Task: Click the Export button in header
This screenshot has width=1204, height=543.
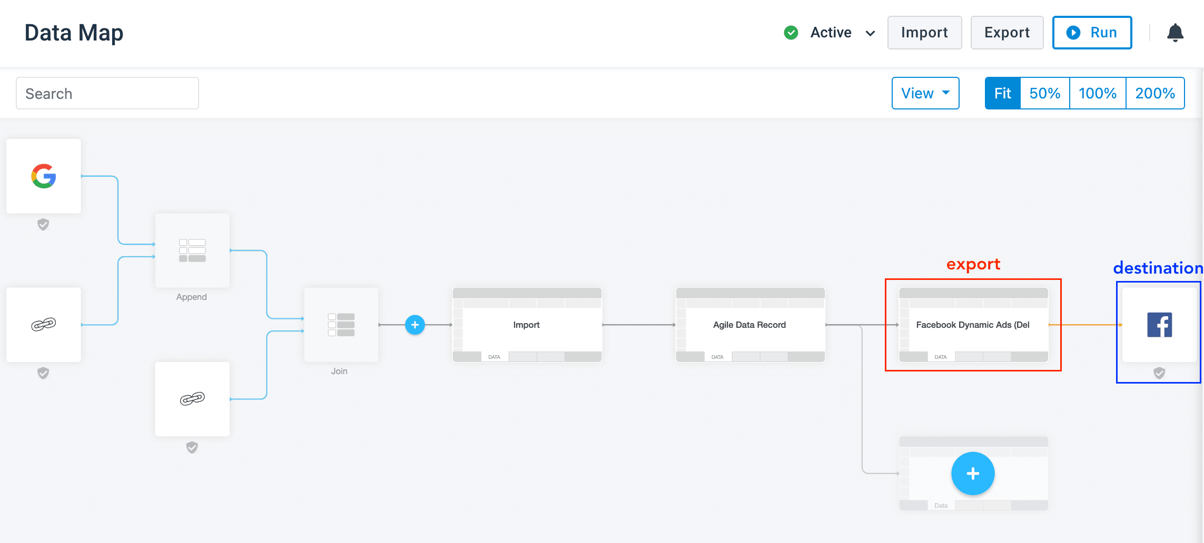Action: point(1006,33)
